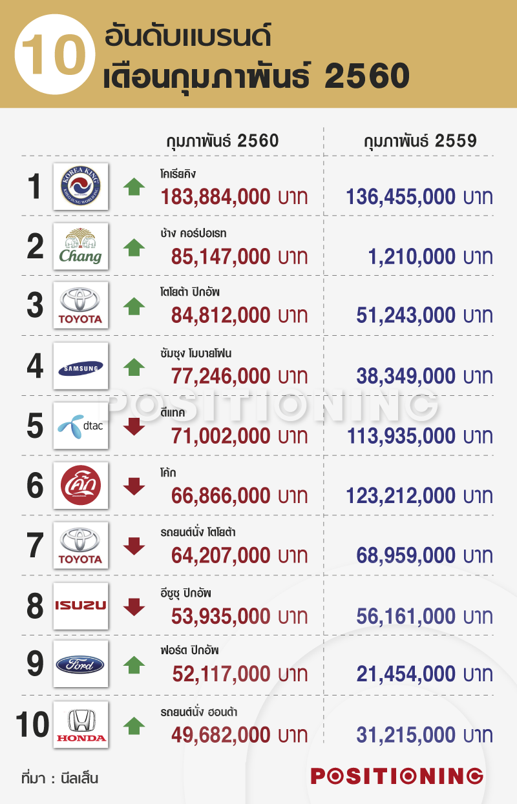Click the Toyota logo in rank 7
The image size is (517, 804).
point(81,546)
